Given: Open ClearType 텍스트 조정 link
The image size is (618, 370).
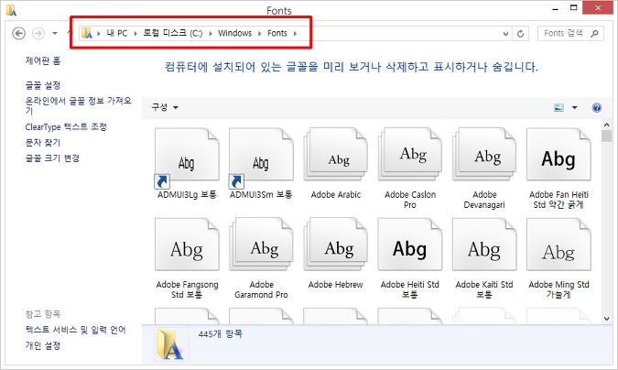Looking at the screenshot, I should (x=66, y=126).
